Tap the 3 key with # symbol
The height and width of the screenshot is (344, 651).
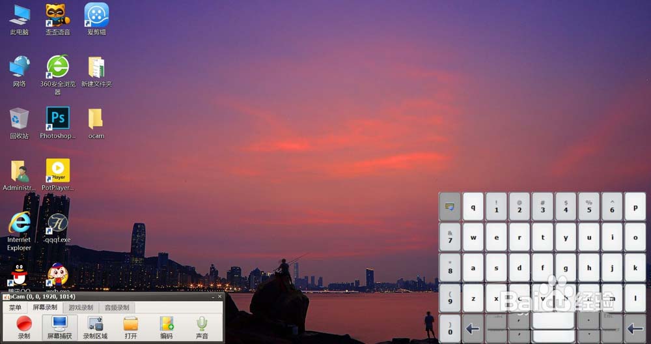coord(543,207)
